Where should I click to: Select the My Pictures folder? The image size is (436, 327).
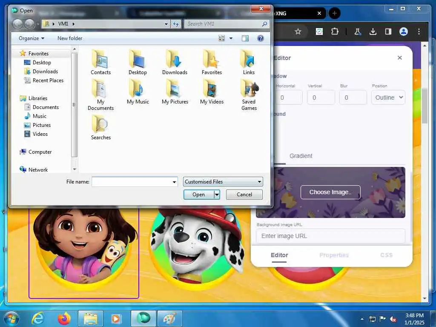point(175,92)
